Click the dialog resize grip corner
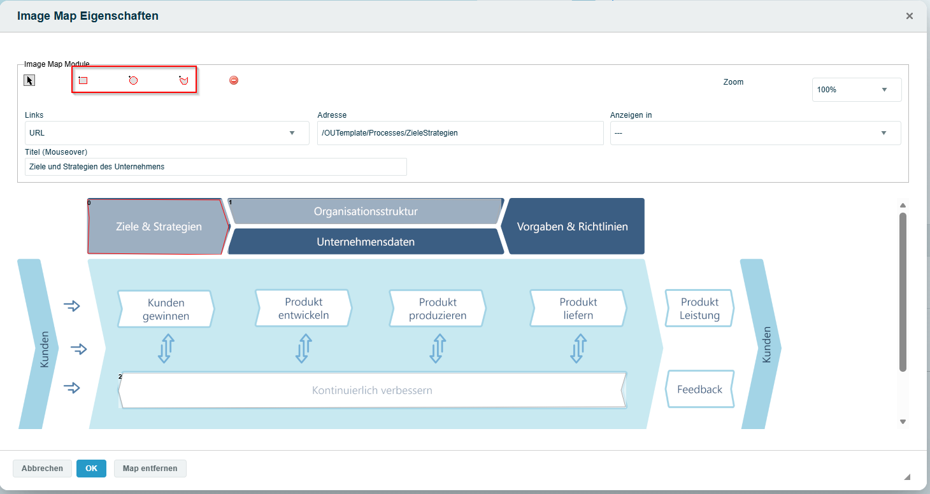The height and width of the screenshot is (494, 930). pyautogui.click(x=906, y=476)
